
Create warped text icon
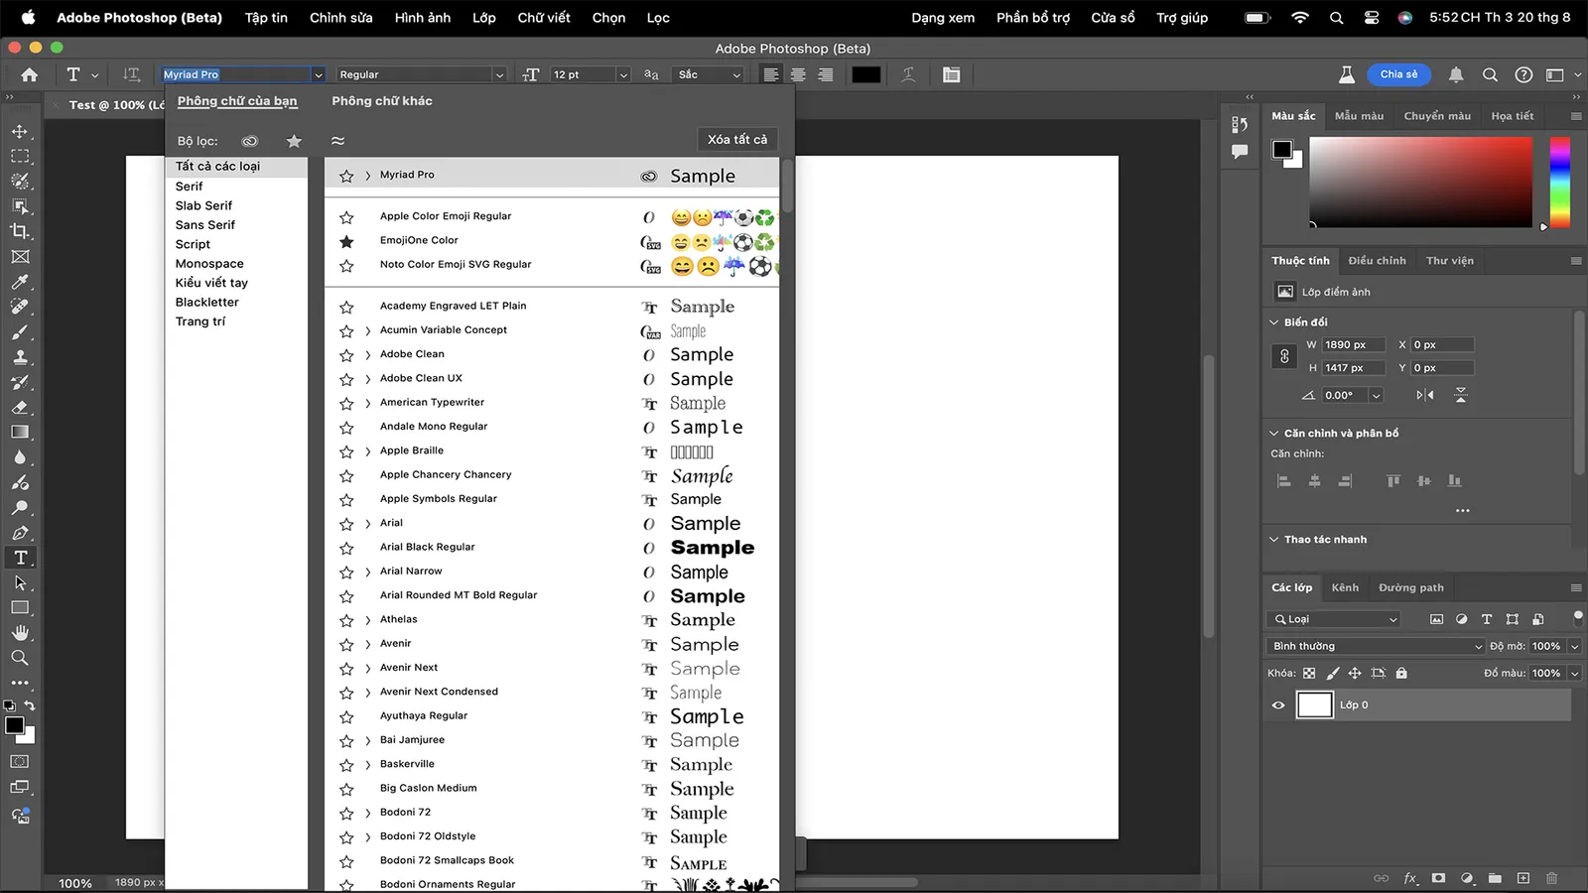tap(908, 74)
